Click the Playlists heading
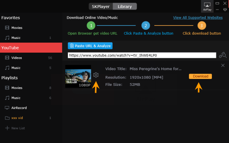The width and height of the screenshot is (229, 143). coord(10,78)
